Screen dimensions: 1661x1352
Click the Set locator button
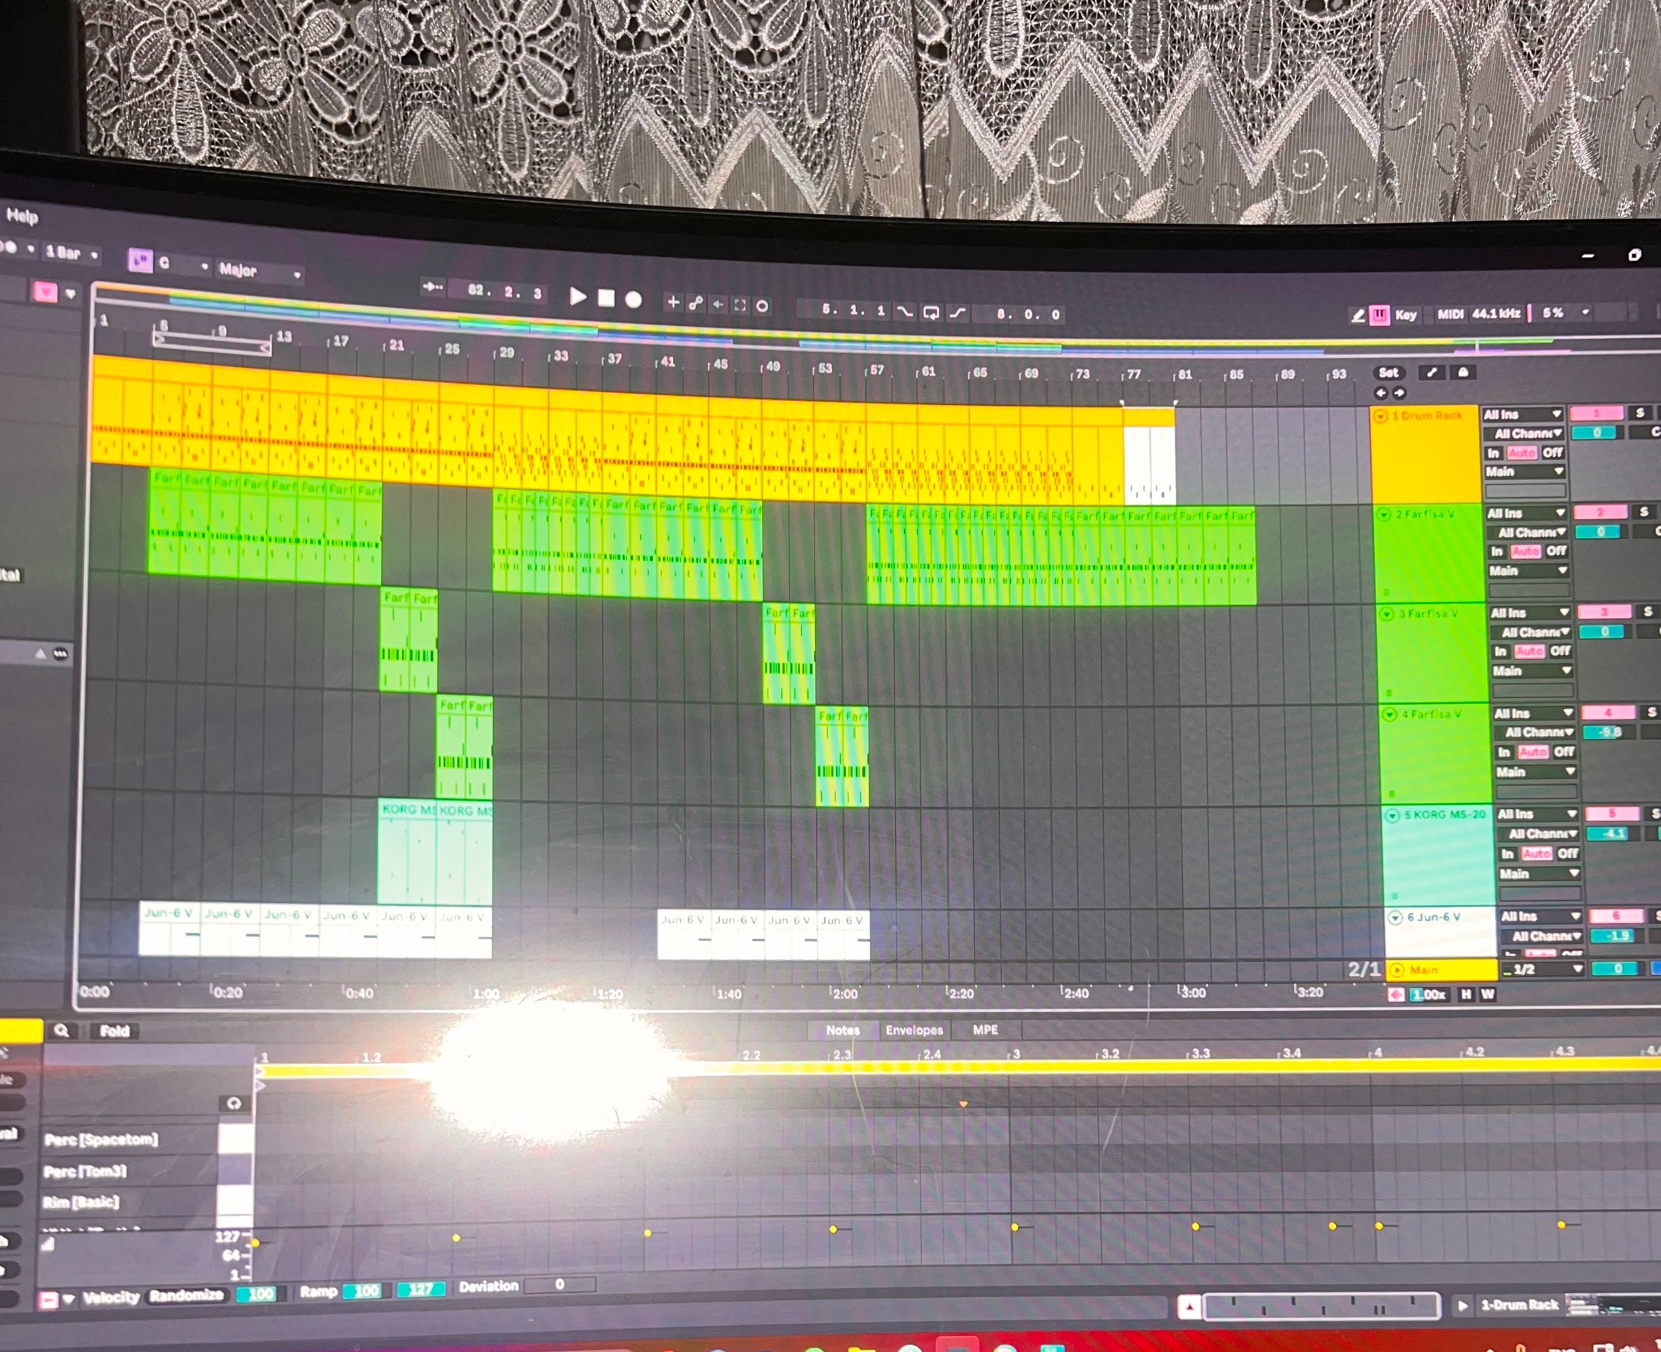[x=1389, y=373]
